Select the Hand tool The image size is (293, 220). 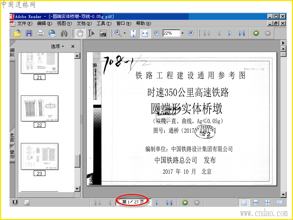(80, 33)
